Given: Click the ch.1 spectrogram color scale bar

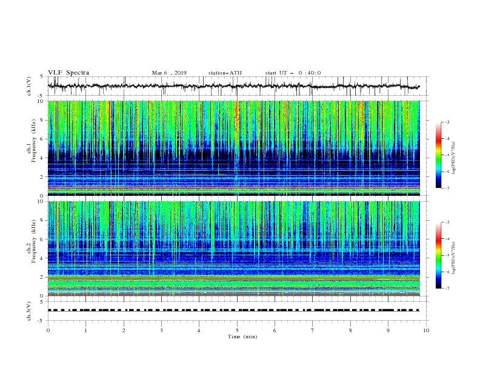Looking at the screenshot, I should click(x=438, y=155).
